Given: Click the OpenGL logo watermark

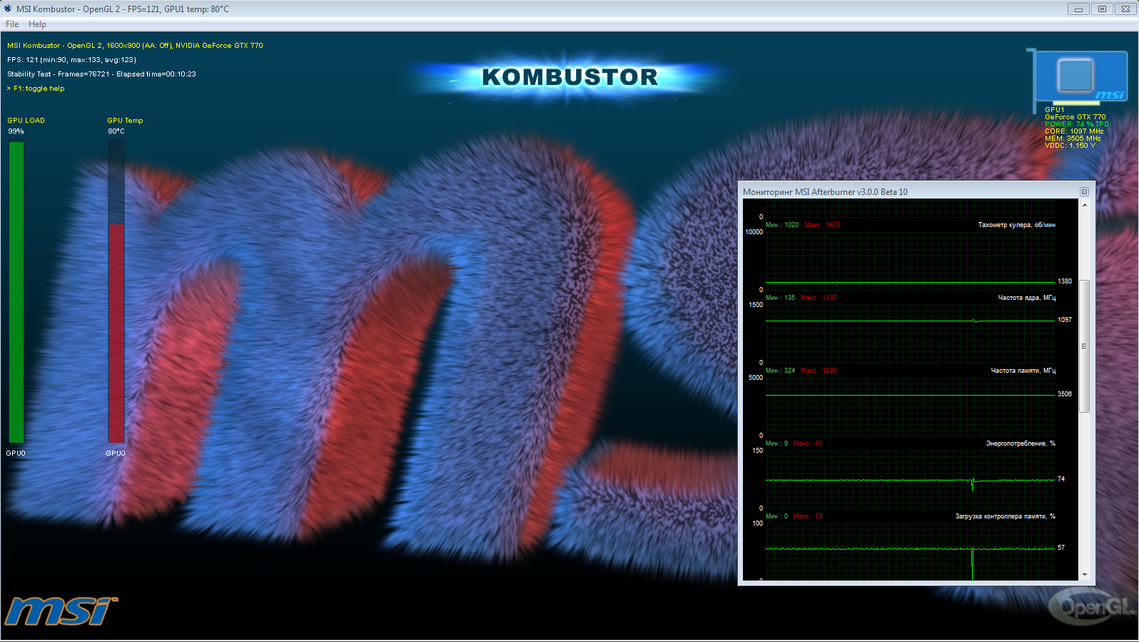Looking at the screenshot, I should click(1091, 608).
